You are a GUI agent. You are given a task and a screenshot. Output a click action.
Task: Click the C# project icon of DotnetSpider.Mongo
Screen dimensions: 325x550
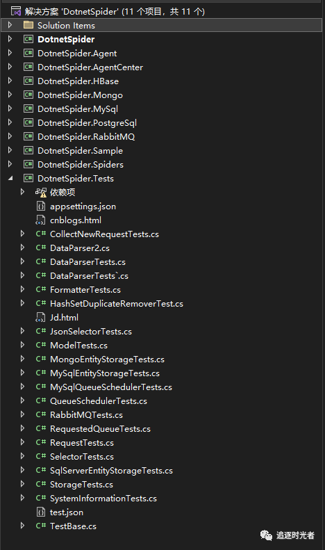coord(28,95)
